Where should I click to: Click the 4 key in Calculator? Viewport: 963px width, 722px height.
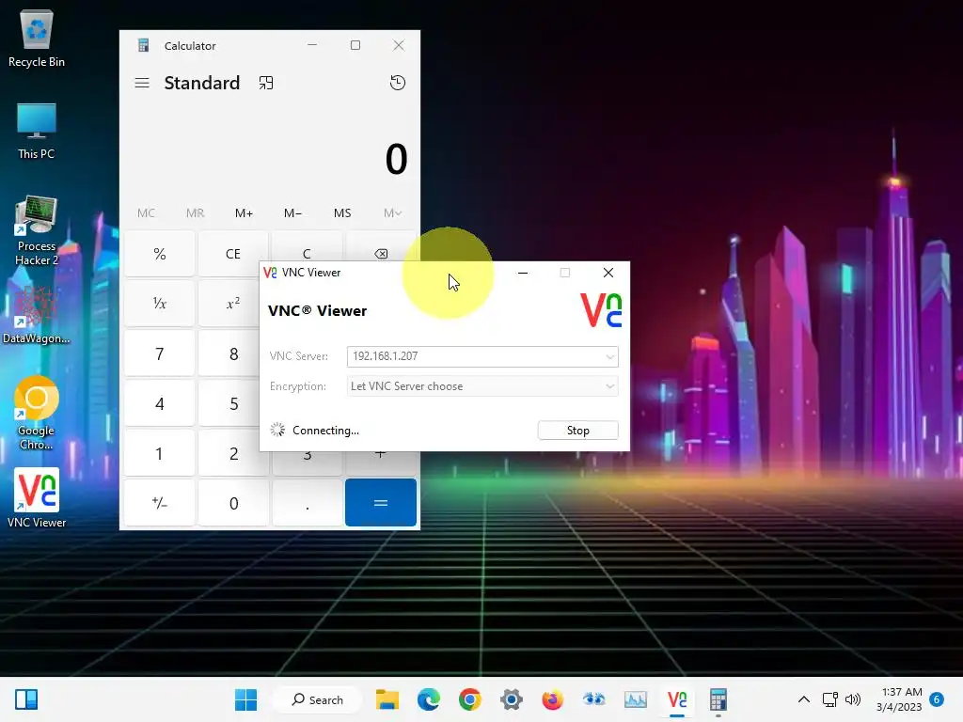pos(160,403)
